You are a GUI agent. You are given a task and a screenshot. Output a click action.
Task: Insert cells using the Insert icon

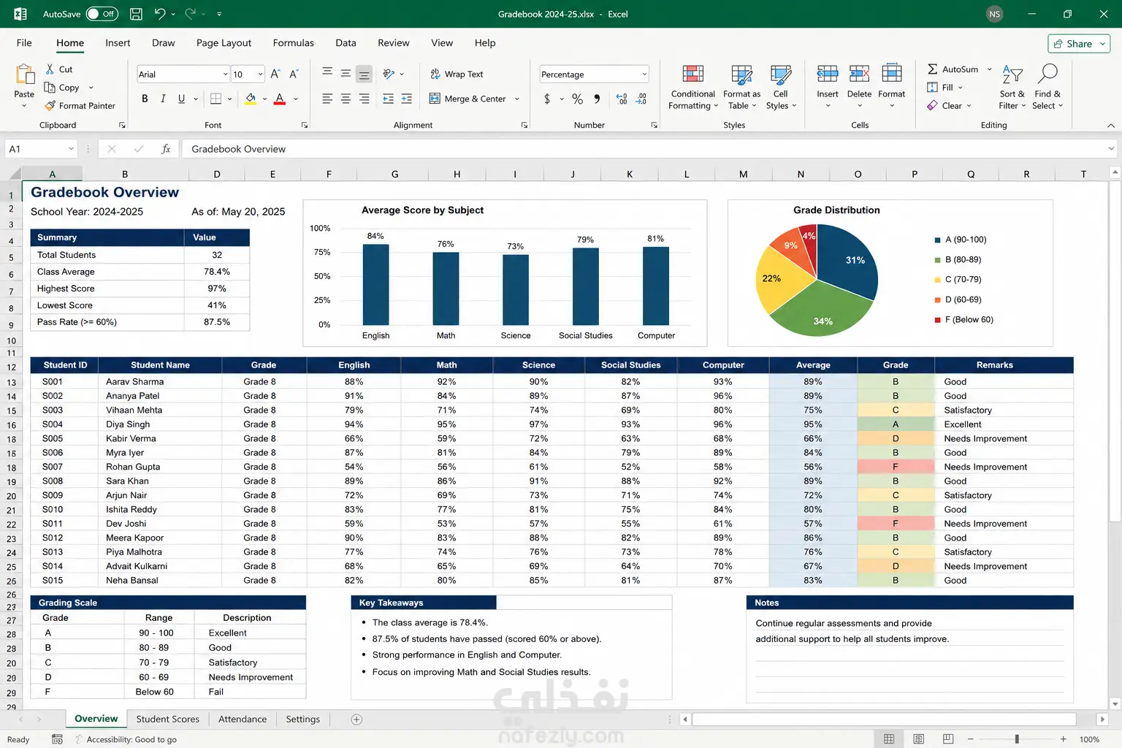pyautogui.click(x=828, y=74)
